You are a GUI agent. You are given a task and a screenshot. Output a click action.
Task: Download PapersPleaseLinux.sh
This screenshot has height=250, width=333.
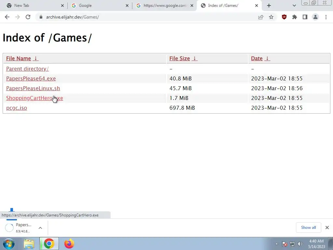coord(33,88)
